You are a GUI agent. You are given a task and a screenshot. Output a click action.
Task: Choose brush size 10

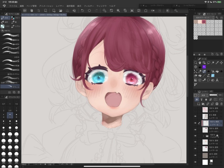point(17,122)
